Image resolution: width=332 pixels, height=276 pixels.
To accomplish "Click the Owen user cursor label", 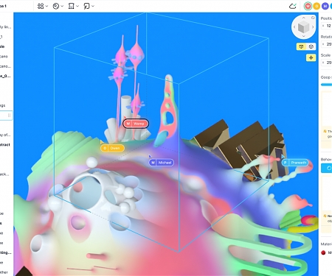I will click(112, 148).
